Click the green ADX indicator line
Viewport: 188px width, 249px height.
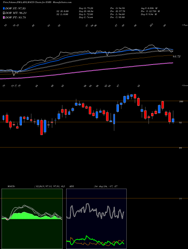[95, 241]
